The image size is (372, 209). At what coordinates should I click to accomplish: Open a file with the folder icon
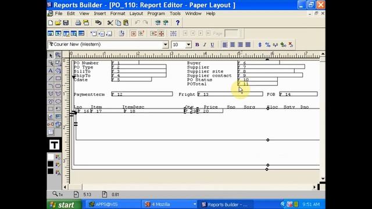point(58,23)
